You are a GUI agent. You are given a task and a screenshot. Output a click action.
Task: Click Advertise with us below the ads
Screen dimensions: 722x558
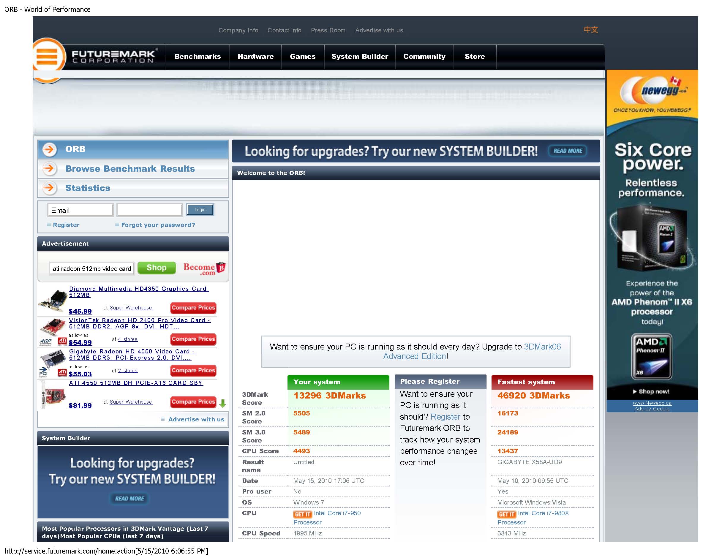coord(196,420)
